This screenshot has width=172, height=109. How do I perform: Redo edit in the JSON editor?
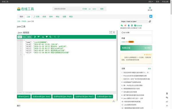coord(58,37)
